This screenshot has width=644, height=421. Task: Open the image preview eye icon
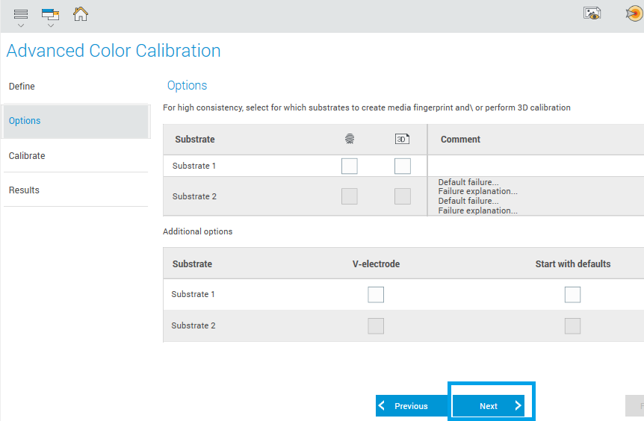tap(592, 13)
